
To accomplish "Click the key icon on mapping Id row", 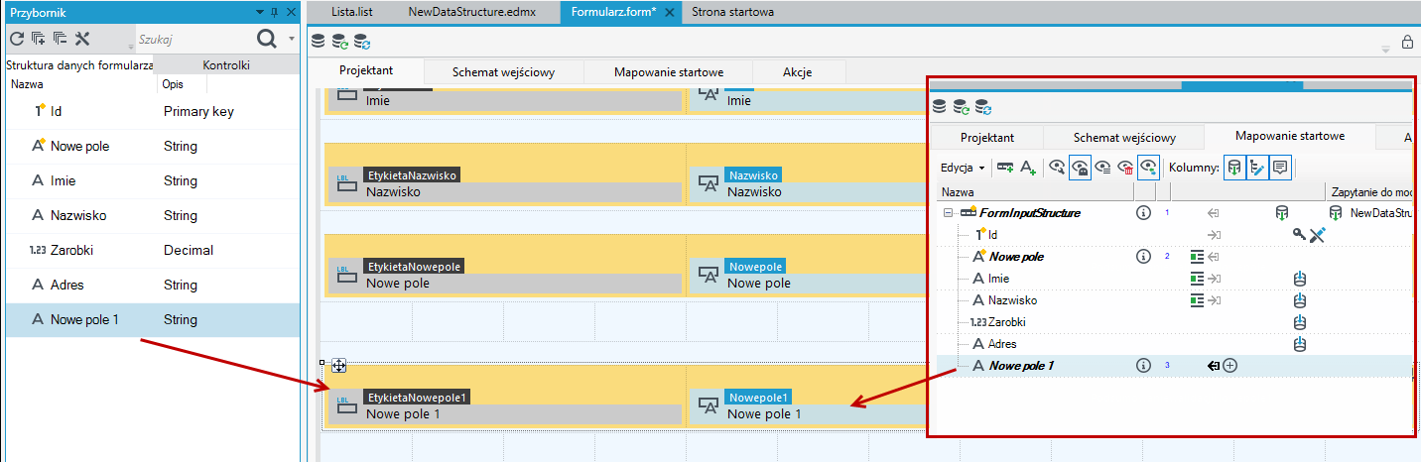I will tap(1300, 234).
